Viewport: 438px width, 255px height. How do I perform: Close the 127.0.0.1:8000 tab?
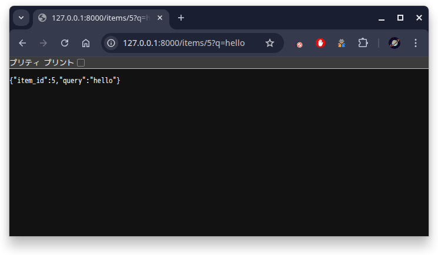coord(160,18)
